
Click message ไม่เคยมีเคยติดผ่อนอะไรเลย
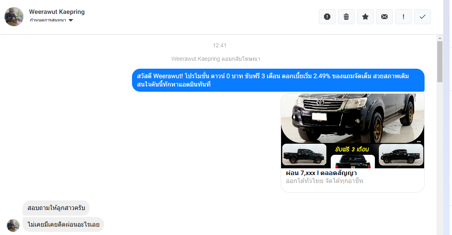coord(64,225)
